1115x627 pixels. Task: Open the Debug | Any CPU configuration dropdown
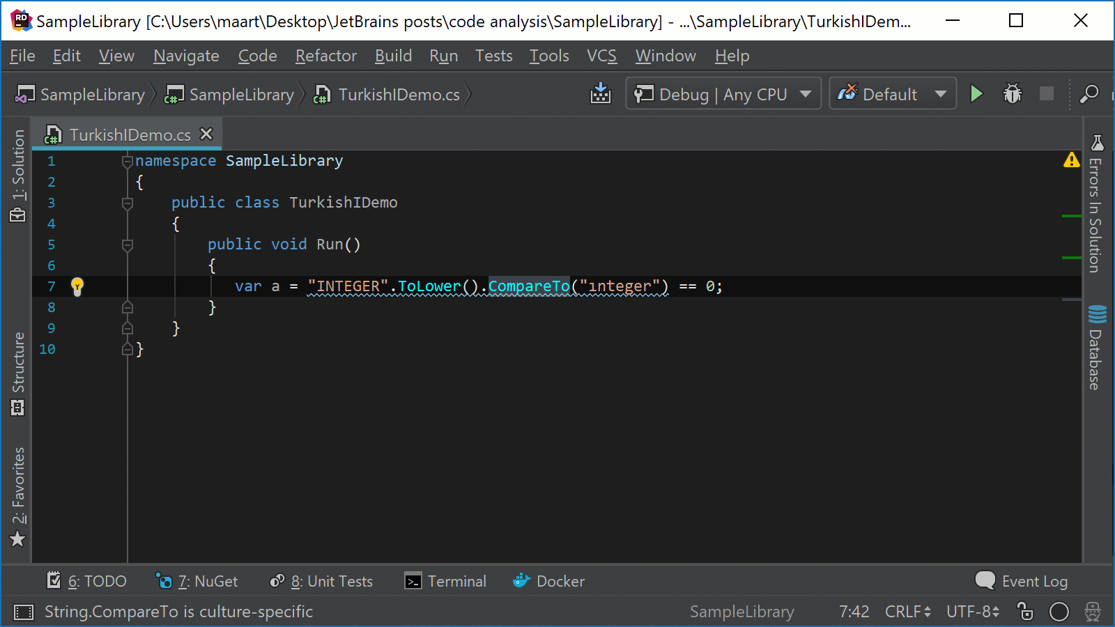(x=723, y=93)
